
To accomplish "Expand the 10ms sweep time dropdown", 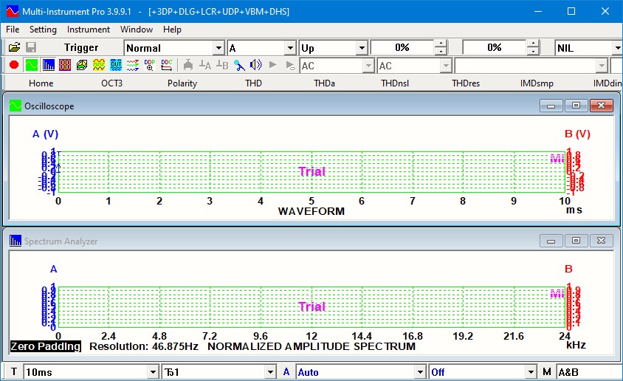I will (153, 372).
